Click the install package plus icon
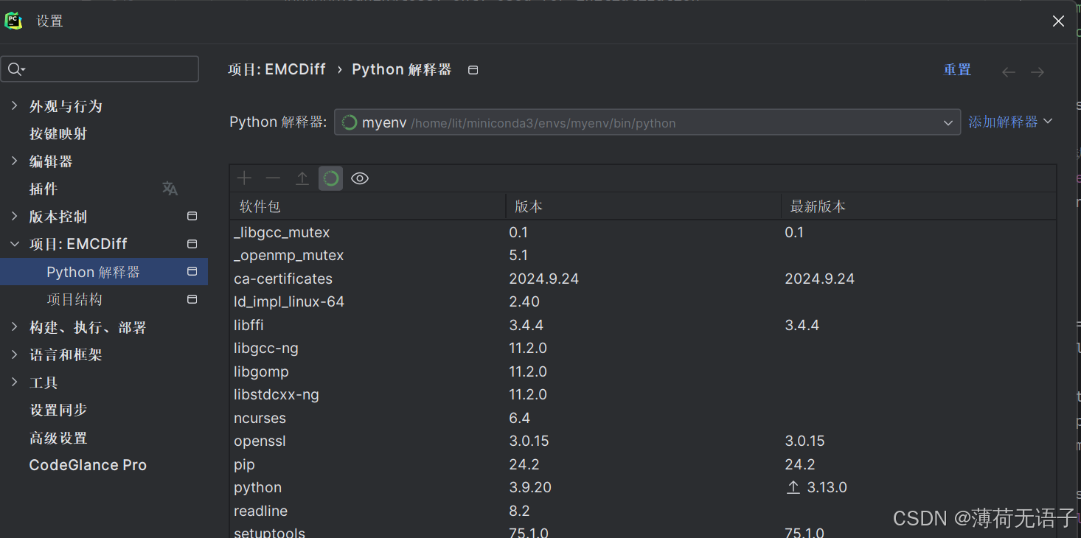This screenshot has width=1081, height=538. 244,178
